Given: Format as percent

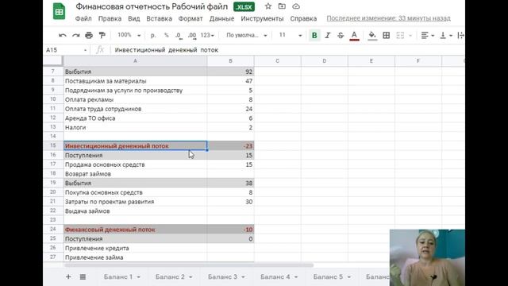Looking at the screenshot, I should [x=166, y=35].
